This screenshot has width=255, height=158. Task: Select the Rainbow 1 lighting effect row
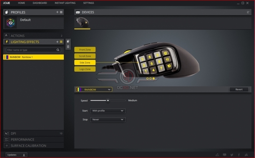tap(33, 57)
